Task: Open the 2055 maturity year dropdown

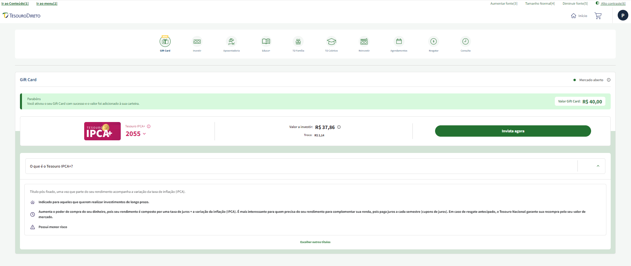Action: pos(136,134)
